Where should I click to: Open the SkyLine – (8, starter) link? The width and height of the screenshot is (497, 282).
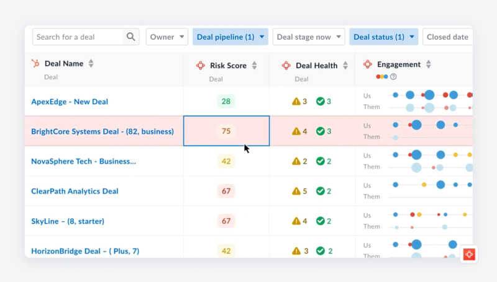[68, 221]
